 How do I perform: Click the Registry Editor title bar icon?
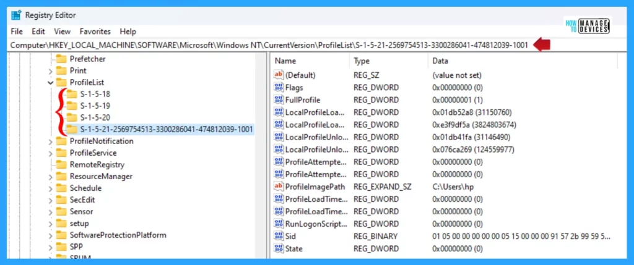click(16, 15)
